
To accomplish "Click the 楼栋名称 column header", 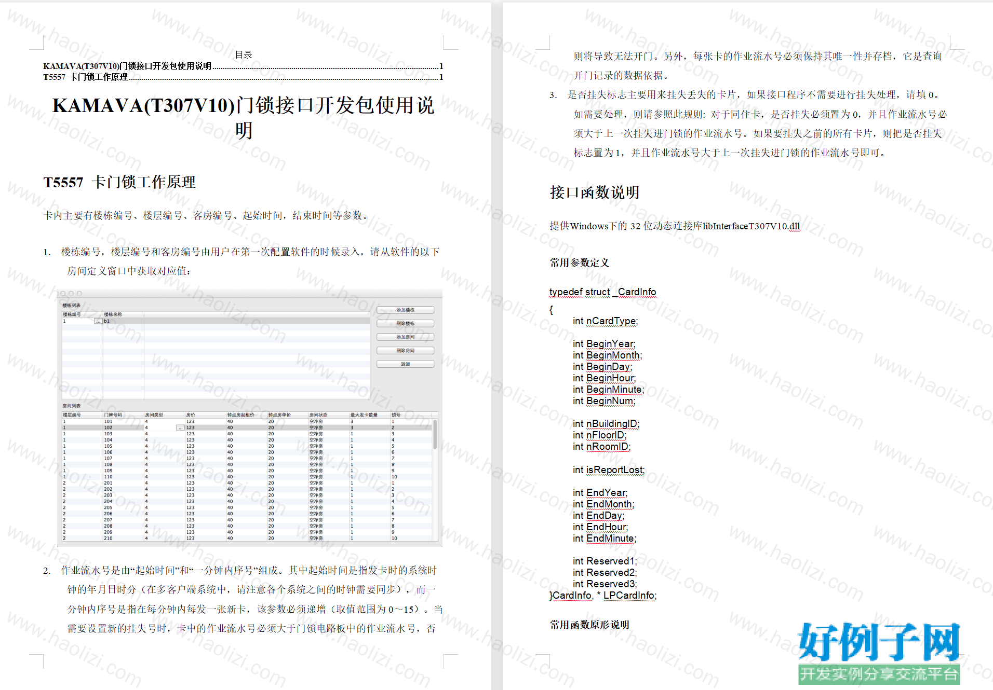I will [113, 314].
